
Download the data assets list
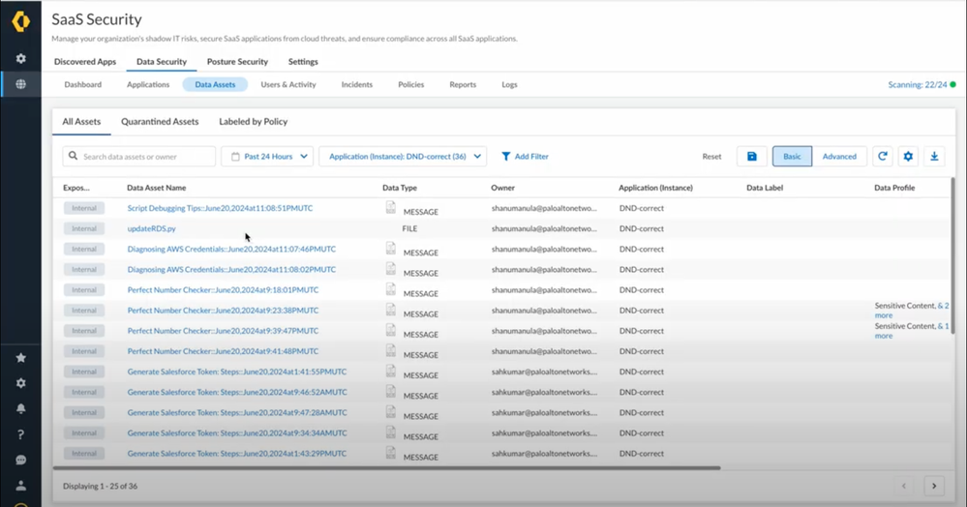click(x=934, y=157)
